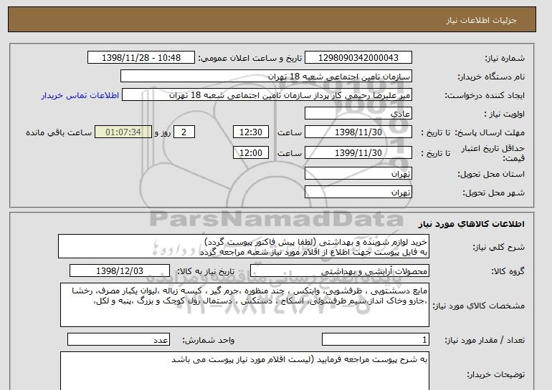
Task: Click need date field 1398/12/03
Action: click(x=120, y=271)
